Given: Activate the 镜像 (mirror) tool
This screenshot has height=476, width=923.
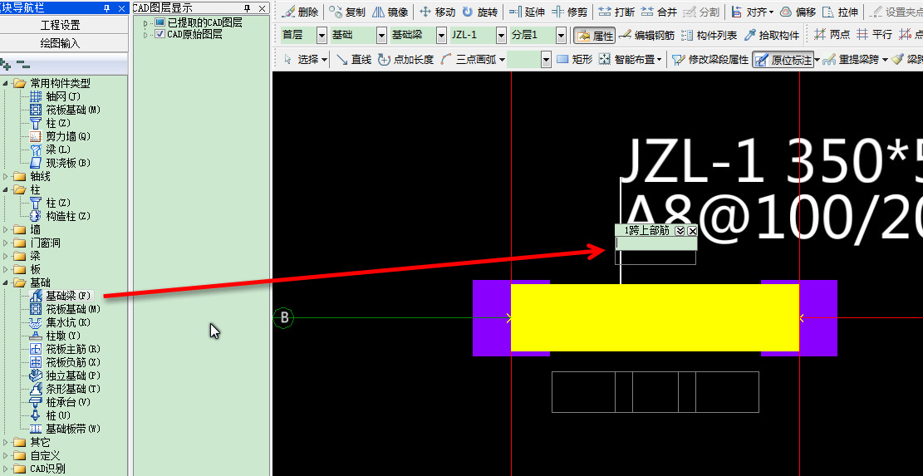Looking at the screenshot, I should click(x=390, y=12).
